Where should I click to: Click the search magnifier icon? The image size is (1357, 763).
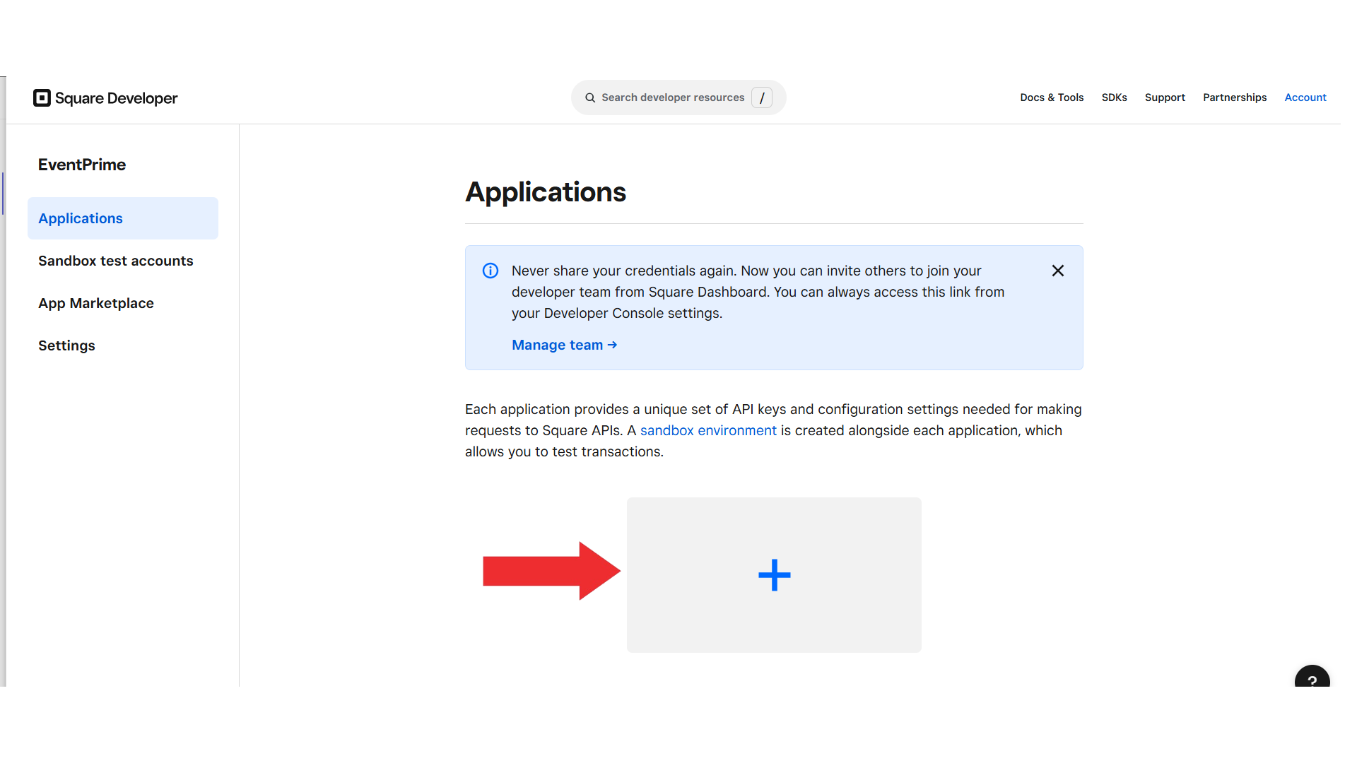590,97
